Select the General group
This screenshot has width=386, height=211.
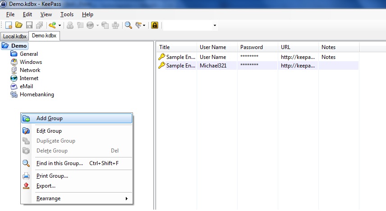tap(29, 54)
